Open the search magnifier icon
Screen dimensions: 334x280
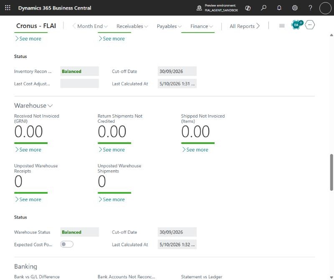[263, 8]
